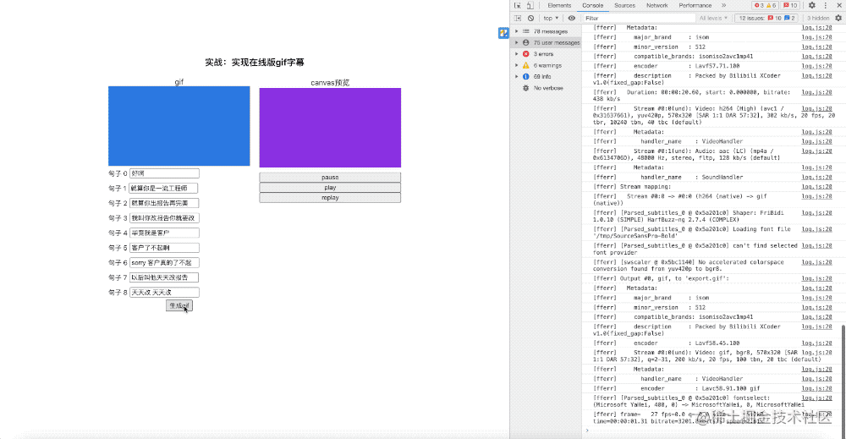Click the 生成gif button
This screenshot has height=439, width=846.
pyautogui.click(x=179, y=306)
